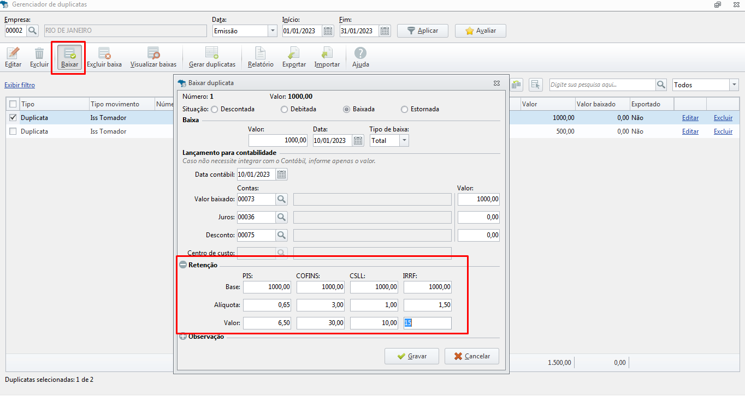The image size is (745, 396).
Task: Click the grid export icon beside search
Action: point(516,85)
